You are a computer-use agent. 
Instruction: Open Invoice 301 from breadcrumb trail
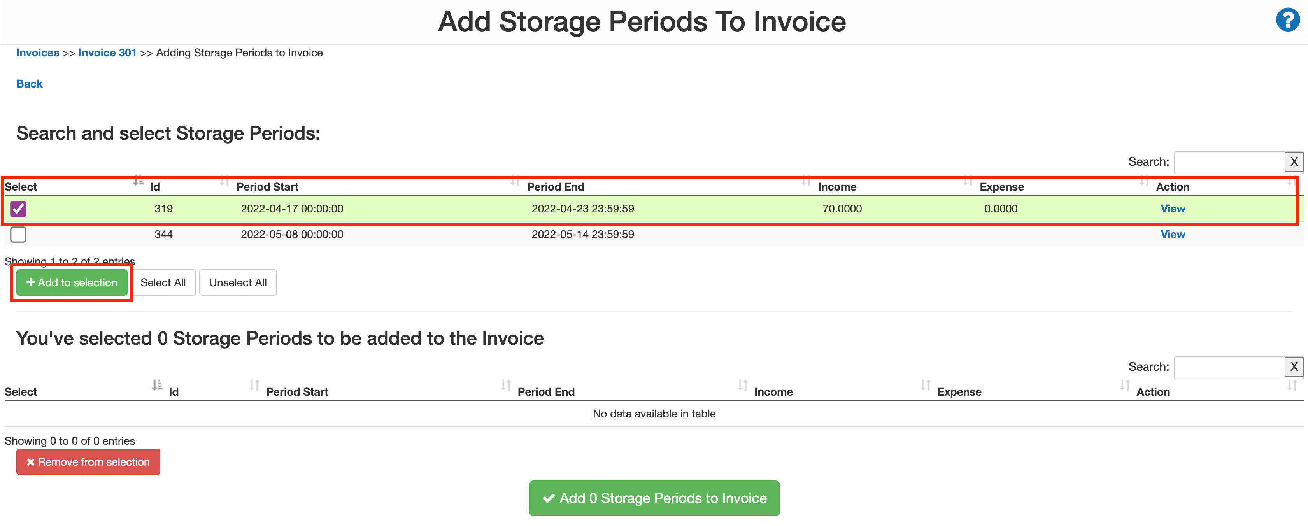click(107, 52)
